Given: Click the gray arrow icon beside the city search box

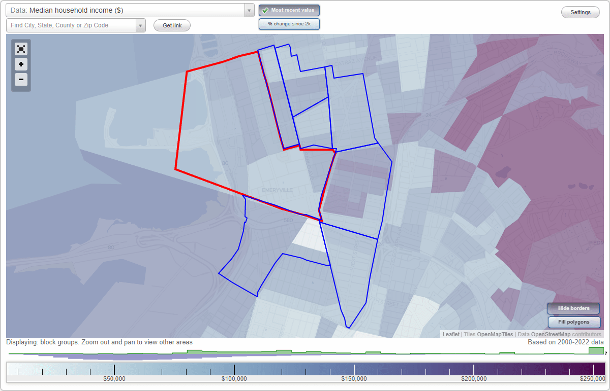Looking at the screenshot, I should (x=141, y=25).
